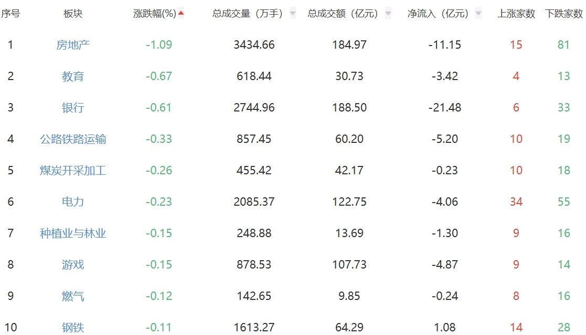Click the 下跌家数 column header
Image resolution: width=586 pixels, height=335 pixels.
(564, 14)
